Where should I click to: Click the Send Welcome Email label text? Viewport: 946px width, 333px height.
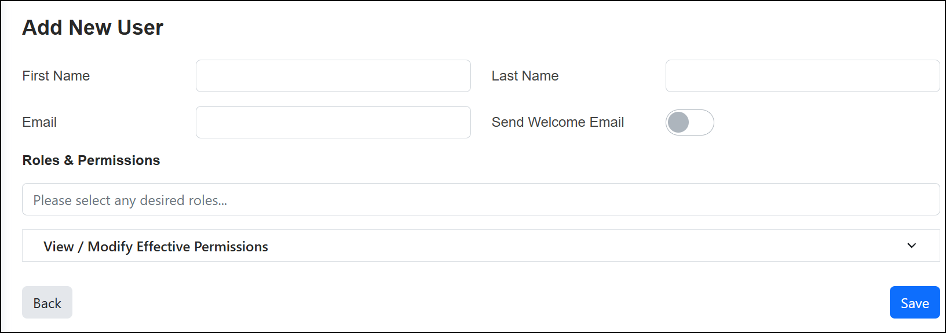click(557, 122)
